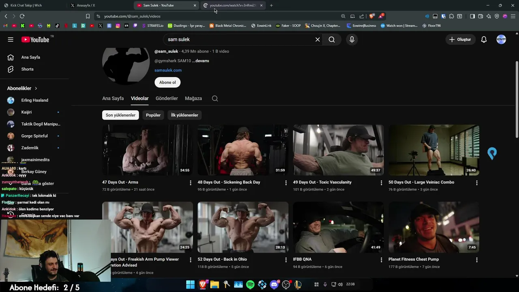
Task: Open 49 Days Out - Toxic Vascularity thumbnail
Action: click(339, 150)
